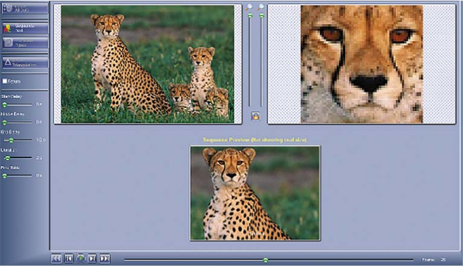Screen dimensions: 463x266
Task: Play the sequence preview
Action: point(80,259)
